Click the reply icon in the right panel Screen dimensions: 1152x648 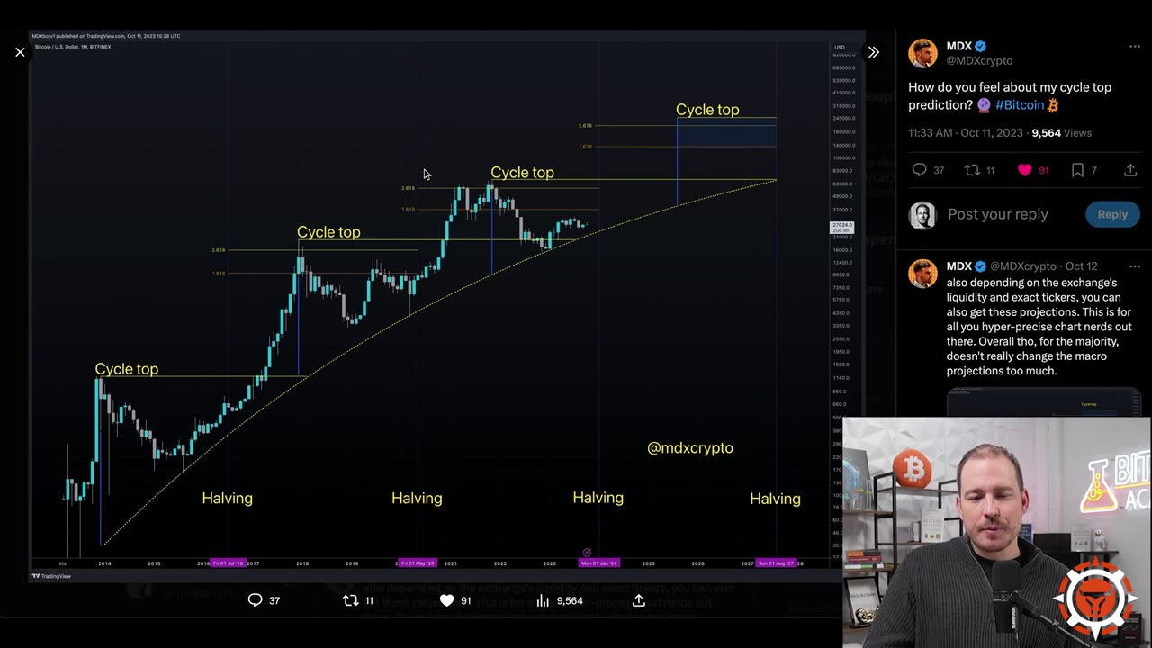tap(919, 170)
